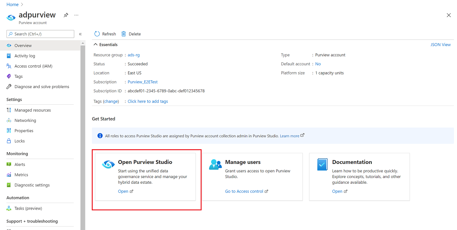The width and height of the screenshot is (457, 230).
Task: Click the Tasks (preview) icon
Action: coord(9,208)
